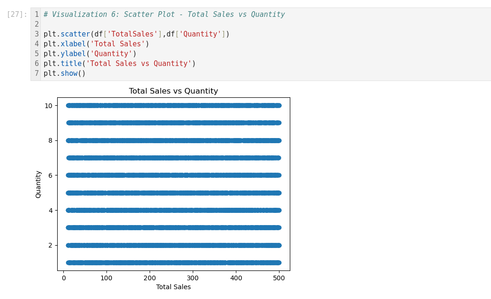
Task: Click the 'Total Sales' string in plt.xlabel
Action: coord(117,44)
